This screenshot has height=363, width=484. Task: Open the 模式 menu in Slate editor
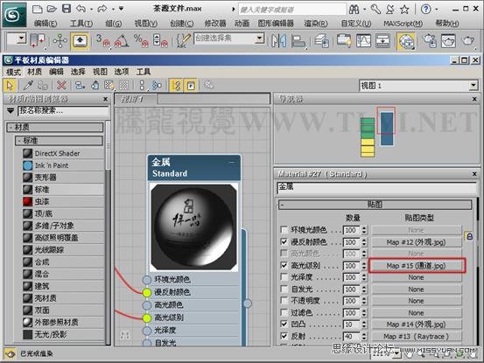pyautogui.click(x=14, y=72)
